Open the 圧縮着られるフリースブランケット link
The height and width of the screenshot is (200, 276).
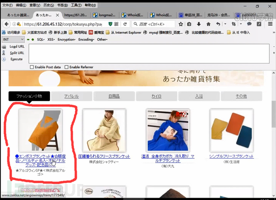pos(104,156)
